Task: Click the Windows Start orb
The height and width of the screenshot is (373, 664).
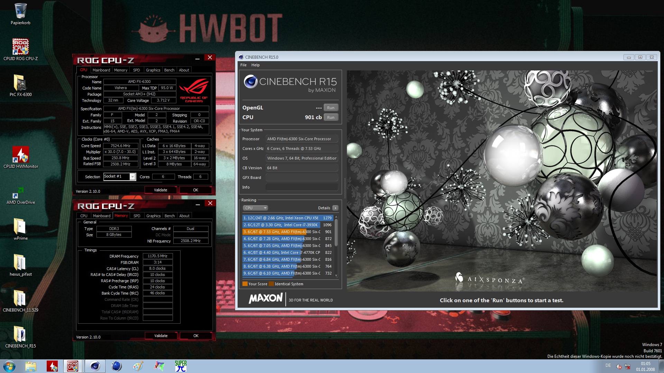Action: pos(9,366)
